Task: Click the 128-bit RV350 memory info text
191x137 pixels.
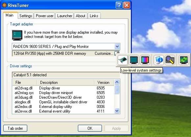Action: 50,53
